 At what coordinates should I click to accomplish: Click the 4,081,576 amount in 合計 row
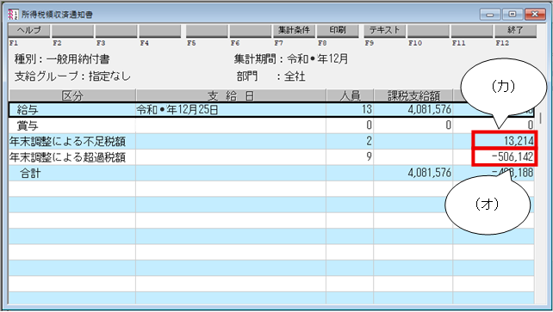click(430, 173)
